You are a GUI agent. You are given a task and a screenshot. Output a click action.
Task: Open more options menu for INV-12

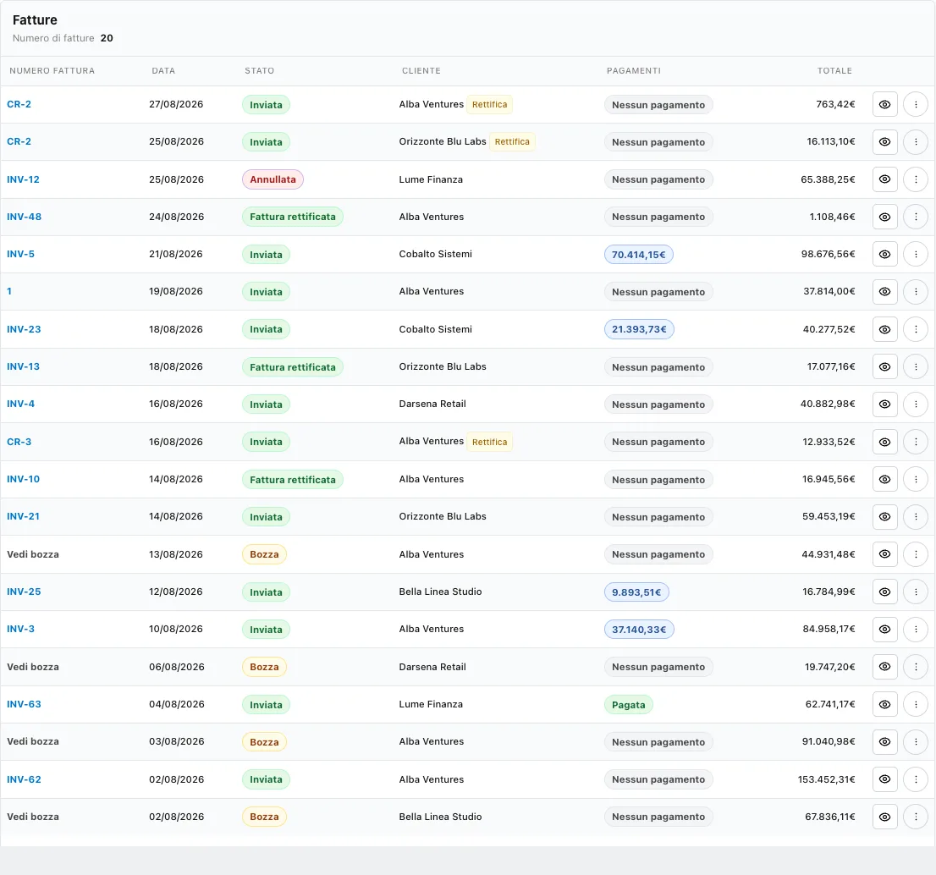tap(916, 179)
